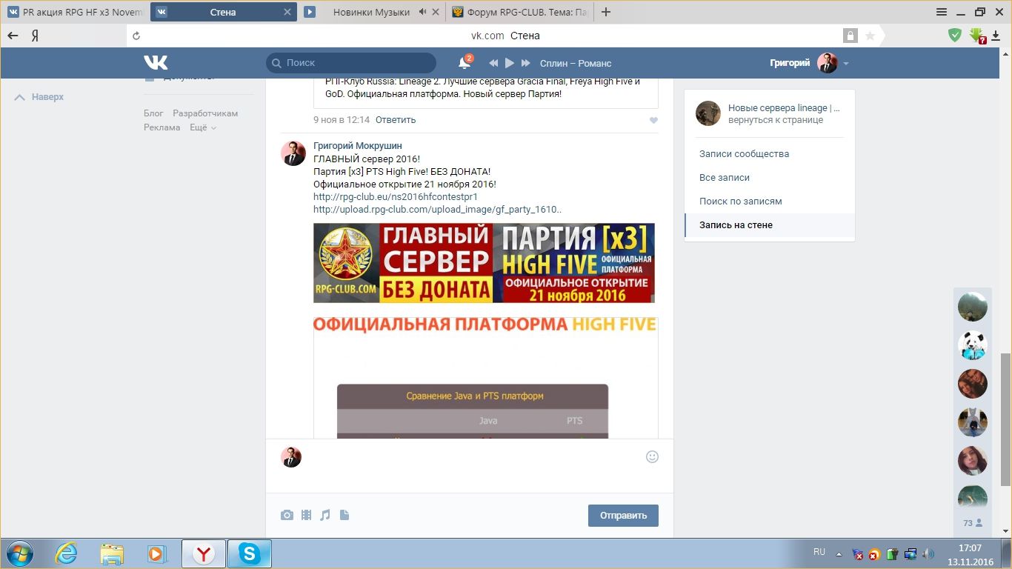
Task: Attach a photo with the camera icon
Action: click(287, 515)
